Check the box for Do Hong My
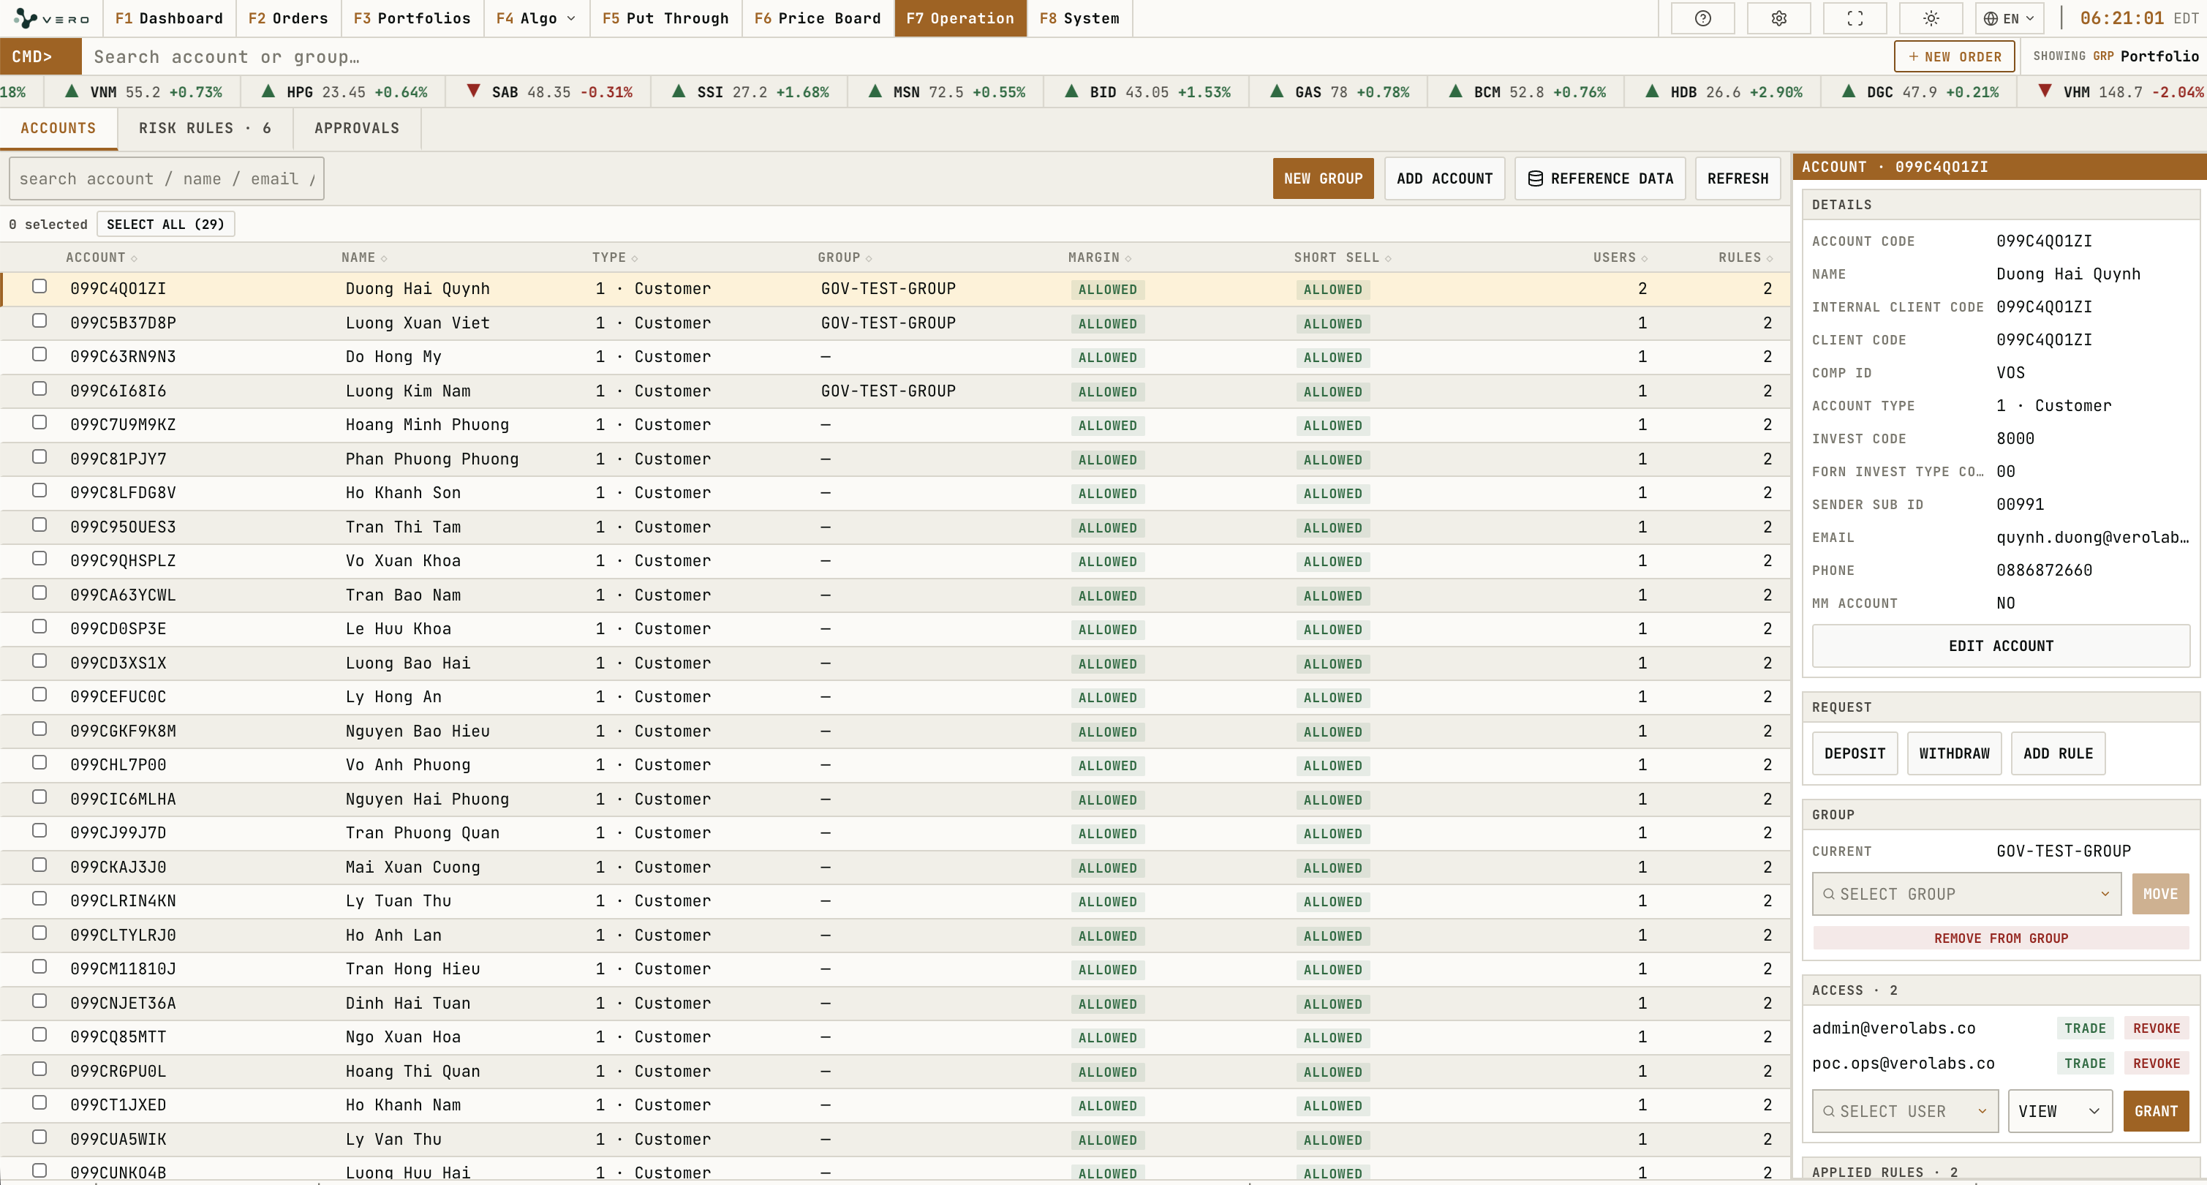 (39, 354)
